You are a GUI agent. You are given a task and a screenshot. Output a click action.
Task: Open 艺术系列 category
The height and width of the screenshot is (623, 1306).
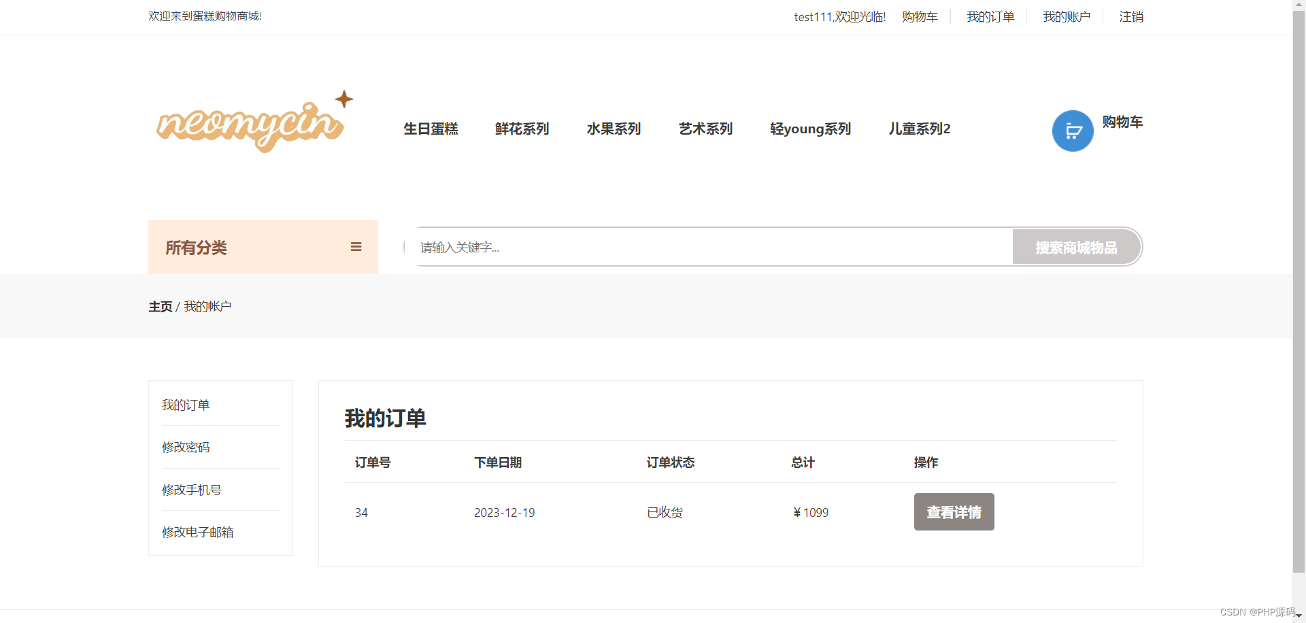706,129
